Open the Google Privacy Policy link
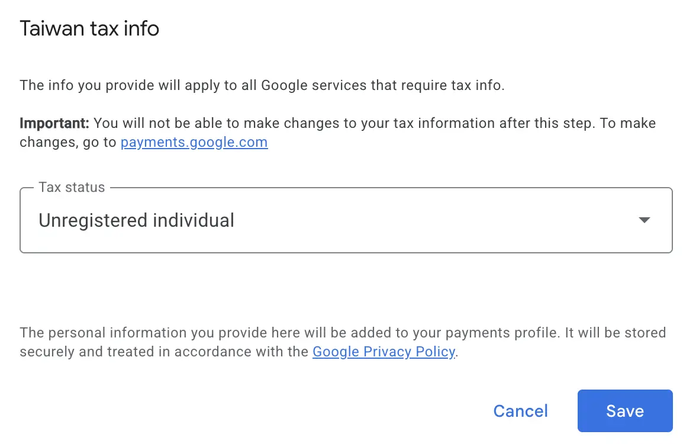696x444 pixels. (384, 352)
